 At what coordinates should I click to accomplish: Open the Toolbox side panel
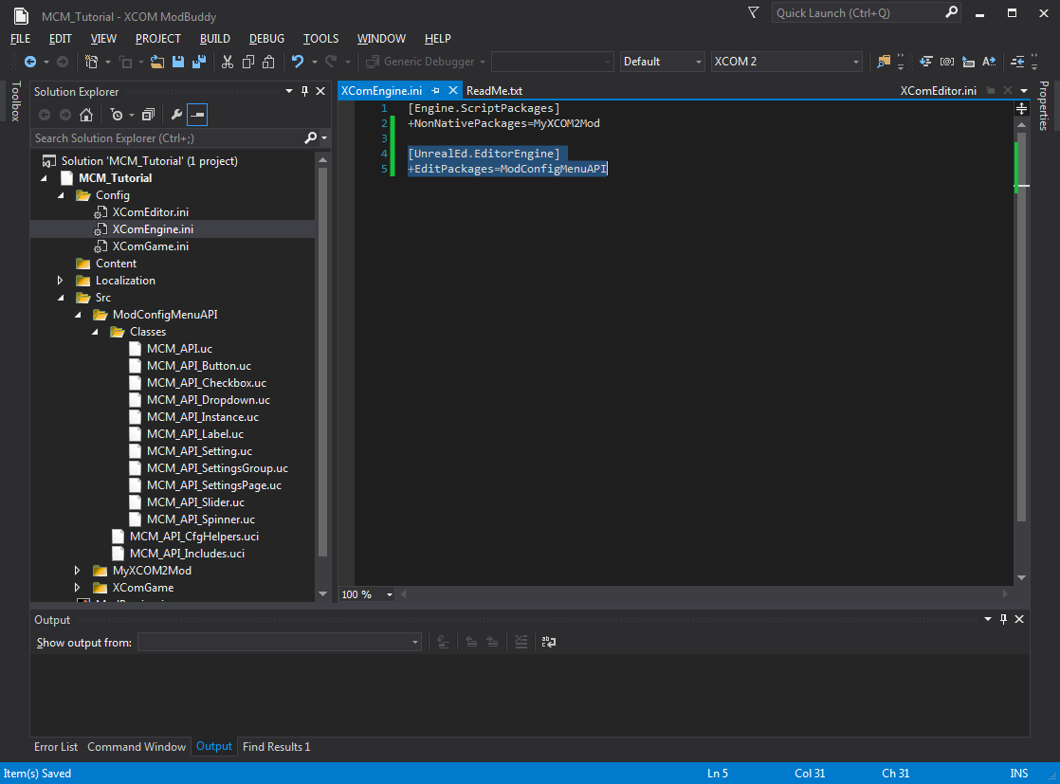click(x=16, y=101)
